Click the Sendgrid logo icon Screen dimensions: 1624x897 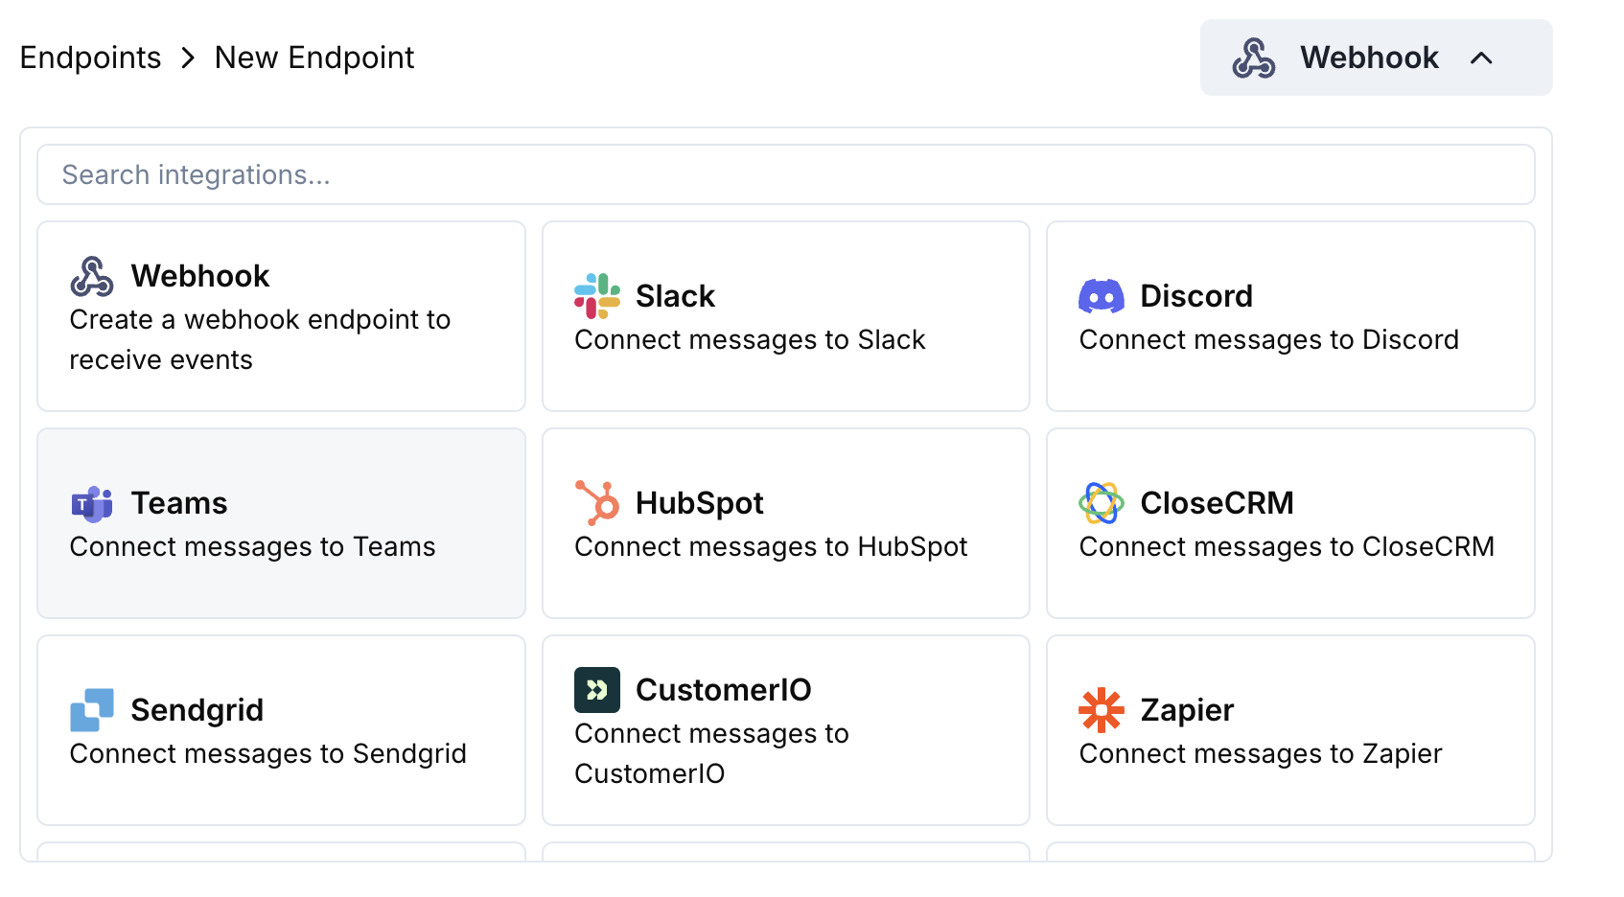(92, 710)
